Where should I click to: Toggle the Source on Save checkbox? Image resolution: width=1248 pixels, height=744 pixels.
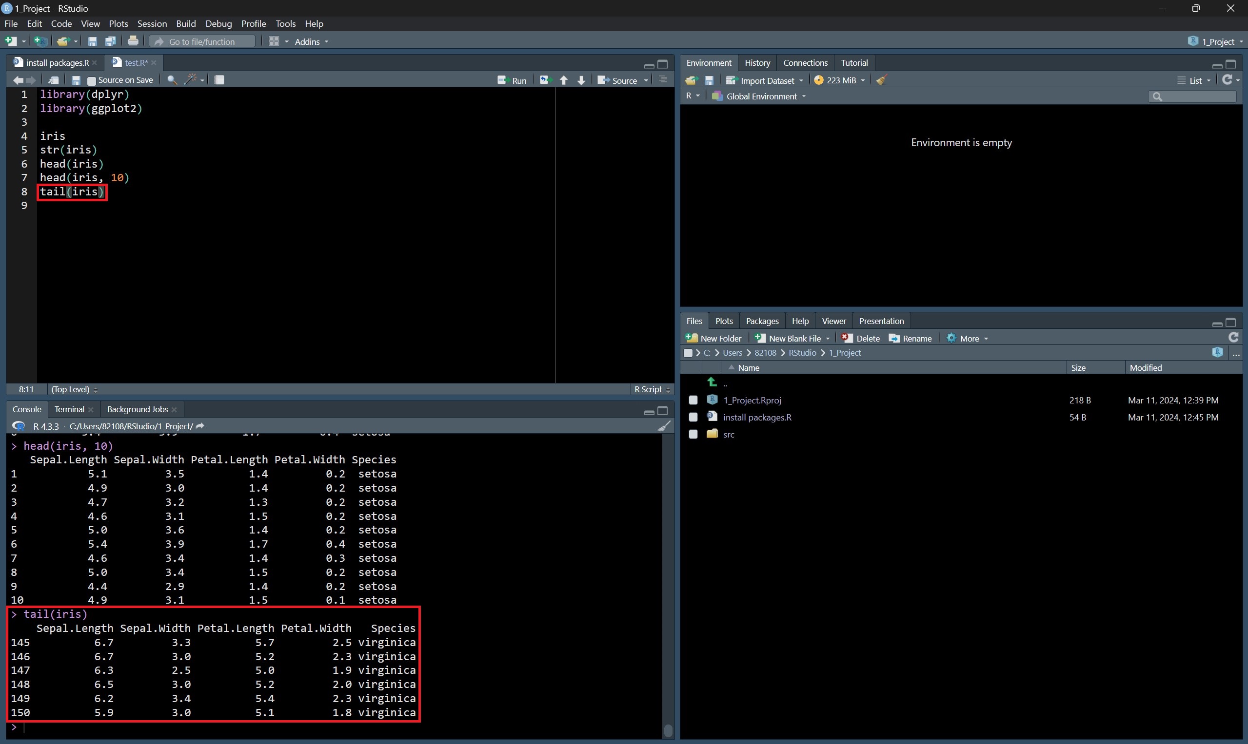[91, 81]
